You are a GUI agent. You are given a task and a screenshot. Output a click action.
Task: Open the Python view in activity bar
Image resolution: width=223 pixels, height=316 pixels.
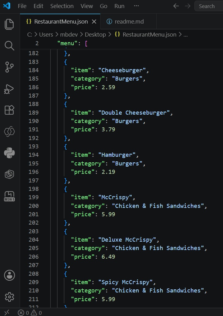click(x=9, y=153)
